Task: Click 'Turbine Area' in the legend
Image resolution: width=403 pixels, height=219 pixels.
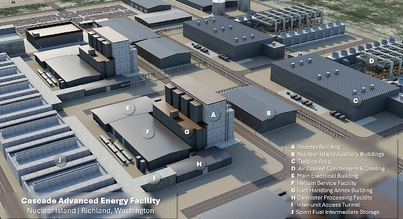Action: [x=310, y=161]
